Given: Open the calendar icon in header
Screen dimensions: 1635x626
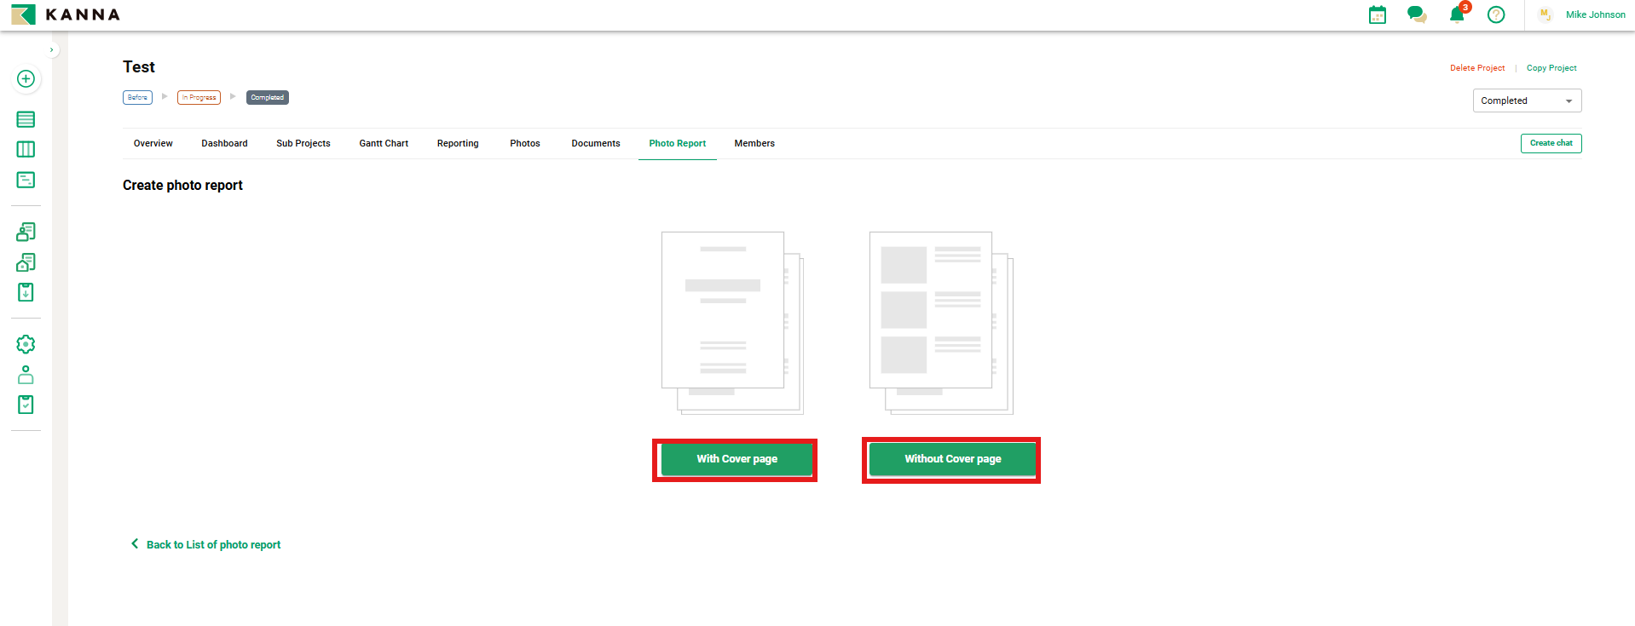Looking at the screenshot, I should [1377, 14].
